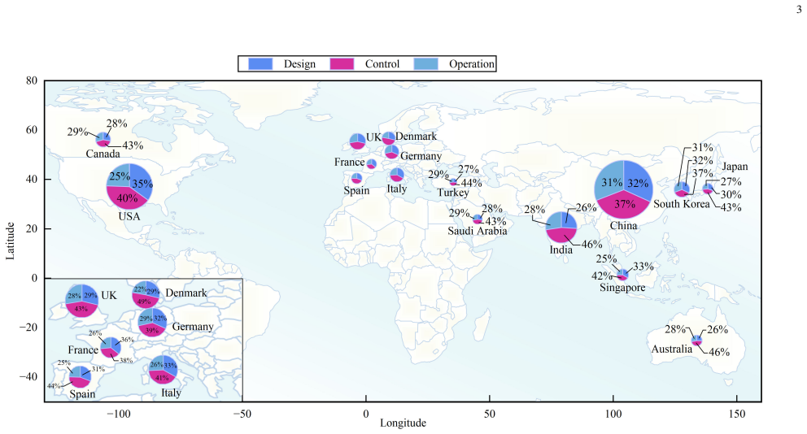Click the longitude tick label −50
This screenshot has height=434, width=807.
point(242,414)
